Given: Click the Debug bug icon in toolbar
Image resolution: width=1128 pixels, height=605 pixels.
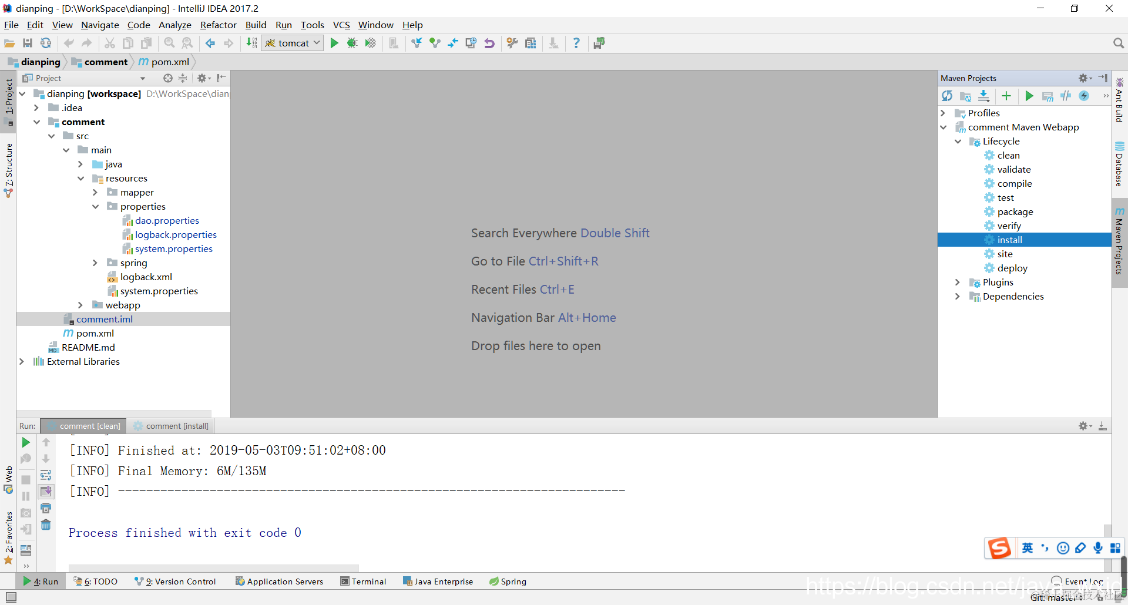Looking at the screenshot, I should pos(352,43).
